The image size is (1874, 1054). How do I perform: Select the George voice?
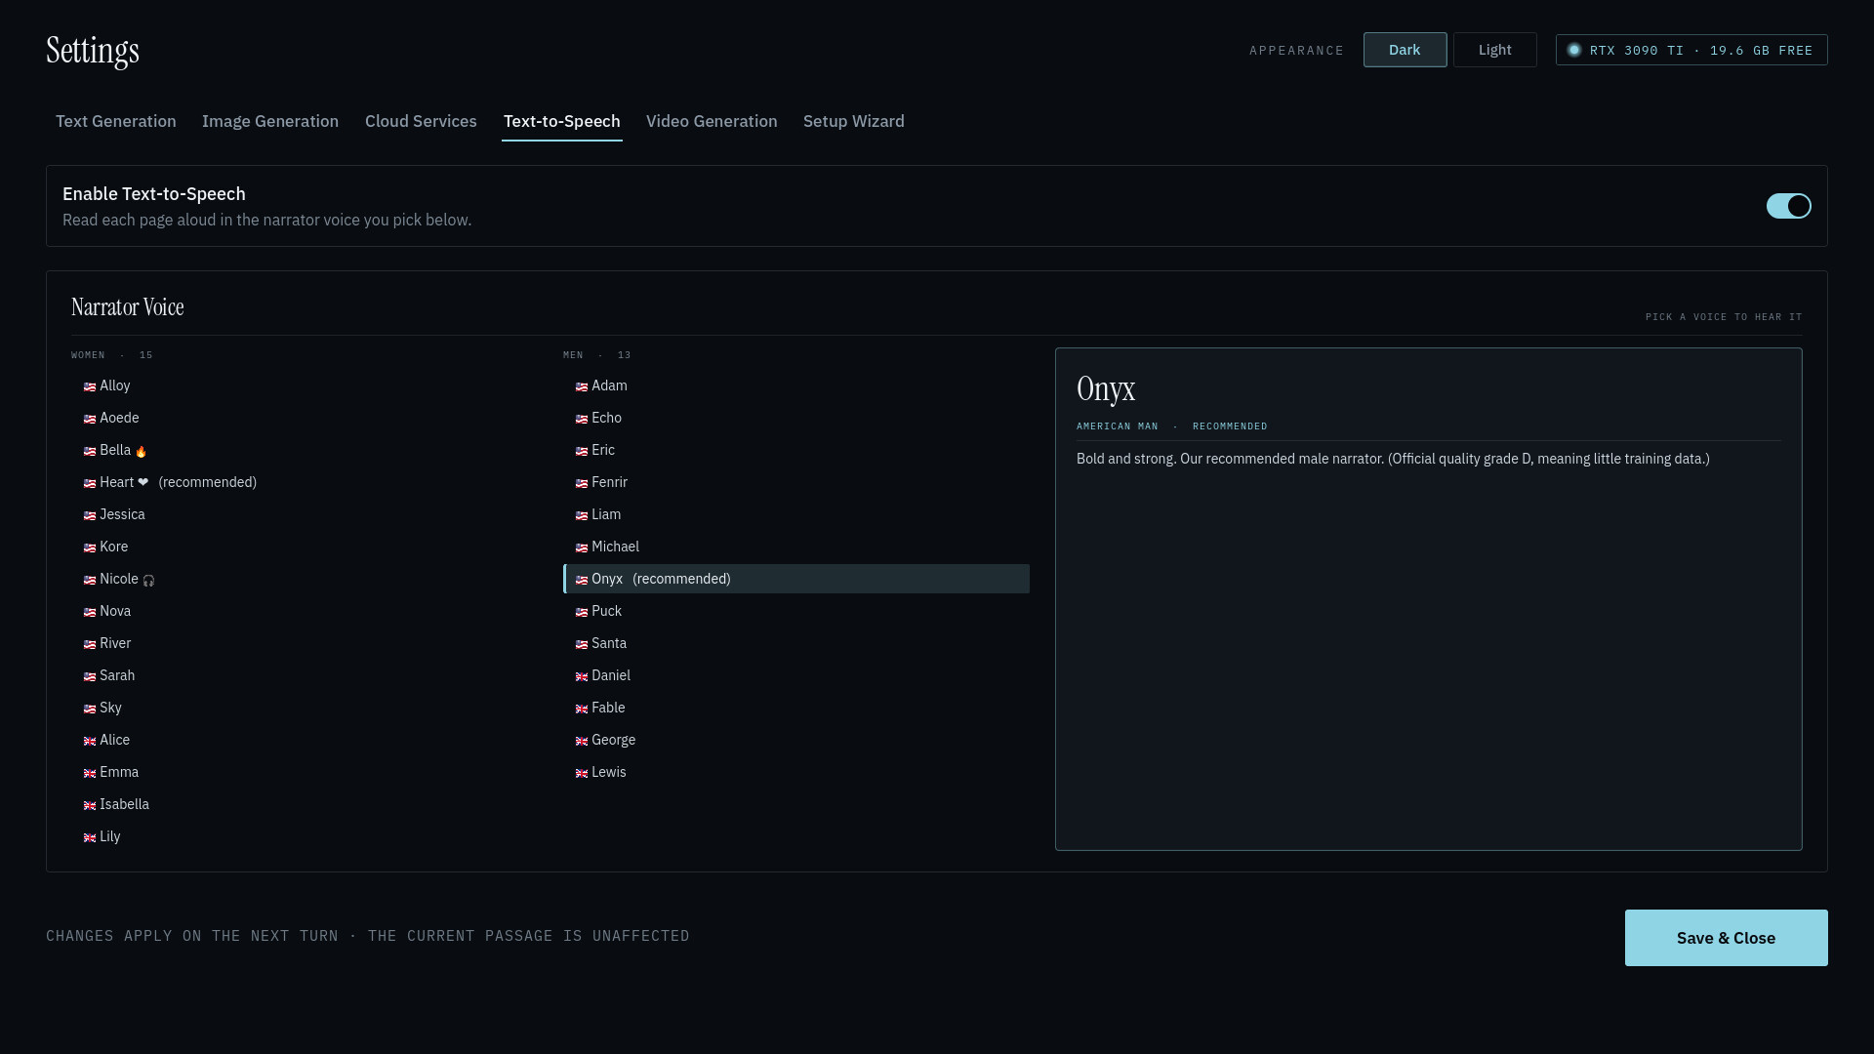[796, 740]
